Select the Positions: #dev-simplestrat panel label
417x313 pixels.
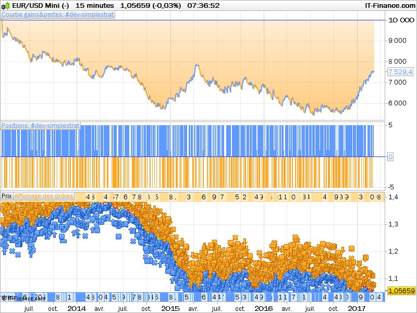click(x=41, y=126)
